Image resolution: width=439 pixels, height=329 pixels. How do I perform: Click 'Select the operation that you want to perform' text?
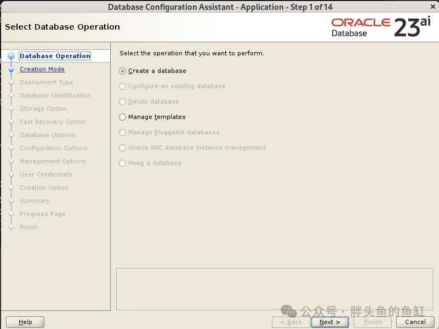pyautogui.click(x=192, y=53)
